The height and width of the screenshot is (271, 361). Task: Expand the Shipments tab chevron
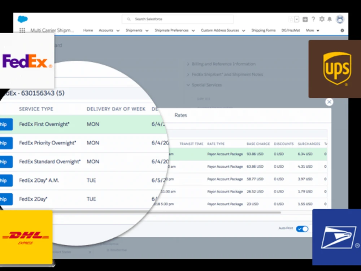[147, 30]
